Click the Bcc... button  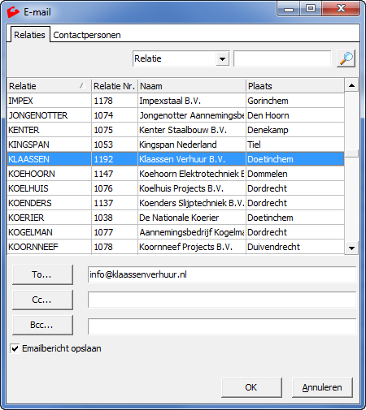point(42,325)
